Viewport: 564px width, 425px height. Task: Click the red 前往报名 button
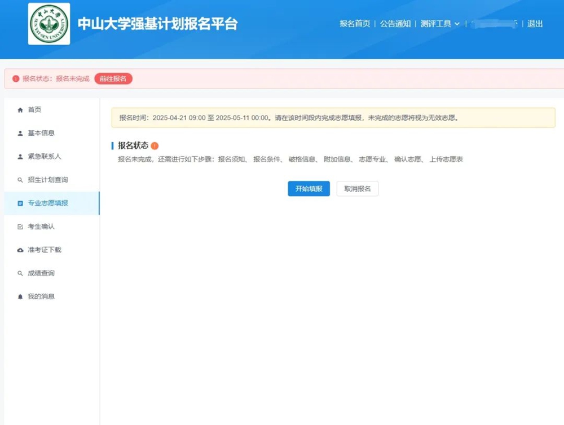(113, 79)
